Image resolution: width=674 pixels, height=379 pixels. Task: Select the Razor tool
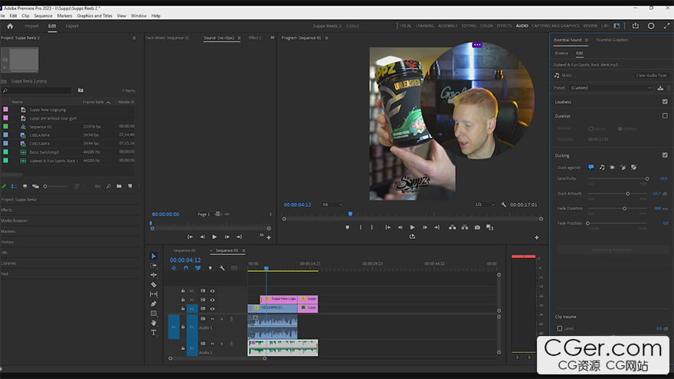[x=153, y=285]
